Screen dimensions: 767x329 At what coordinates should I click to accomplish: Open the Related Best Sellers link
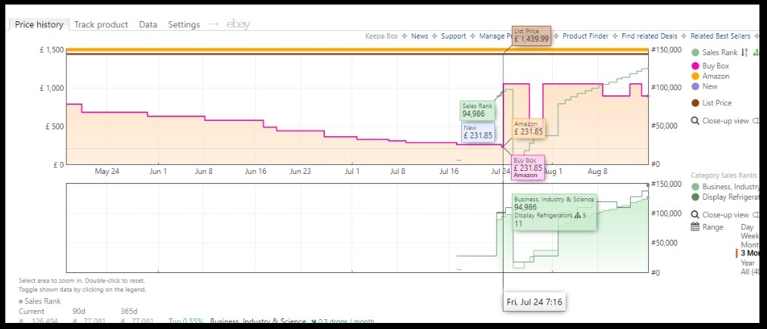point(720,36)
